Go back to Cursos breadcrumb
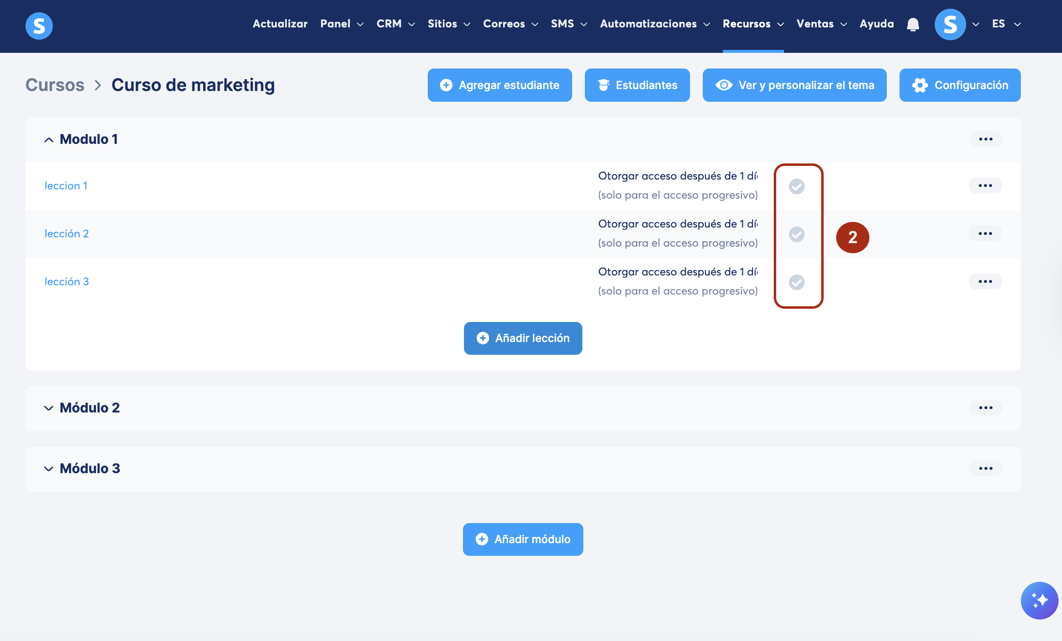 [55, 85]
